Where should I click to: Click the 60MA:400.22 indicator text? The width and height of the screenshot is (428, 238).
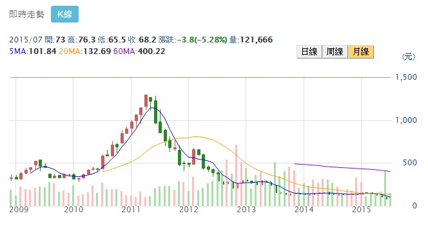click(139, 51)
